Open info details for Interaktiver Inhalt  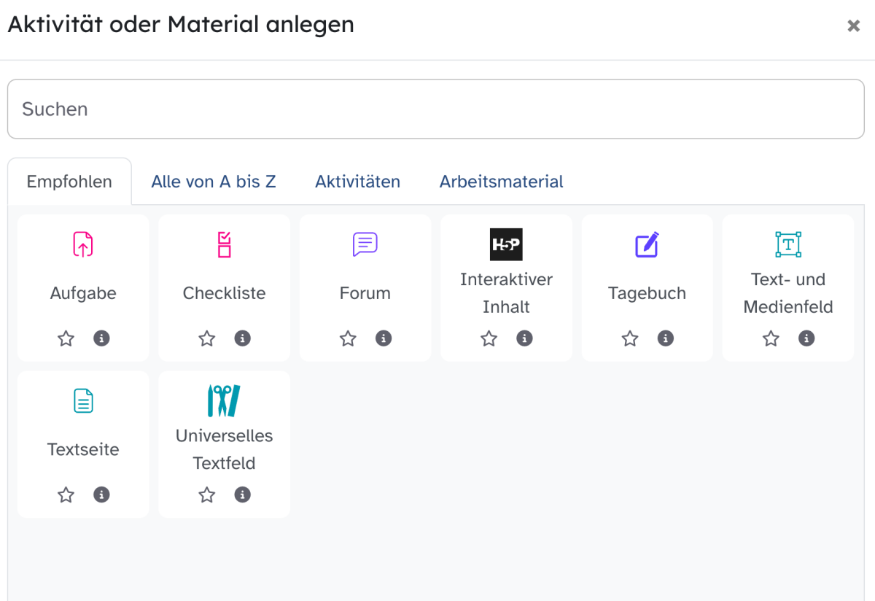[x=524, y=338]
